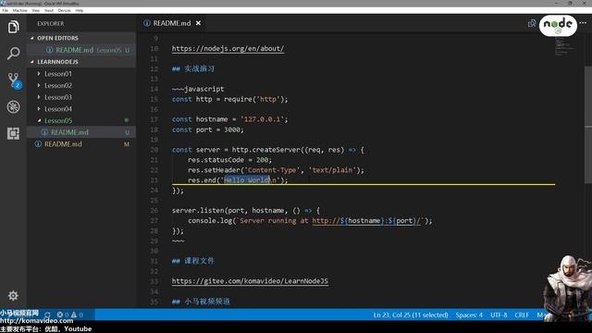Click the '127.0.0.1' string on line 17
Viewport: 592px width, 333px height.
pos(263,119)
